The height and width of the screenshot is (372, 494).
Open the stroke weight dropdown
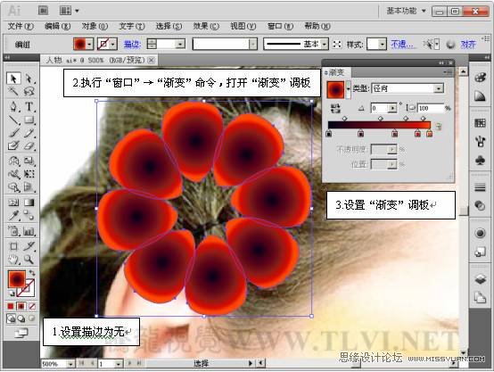click(180, 44)
